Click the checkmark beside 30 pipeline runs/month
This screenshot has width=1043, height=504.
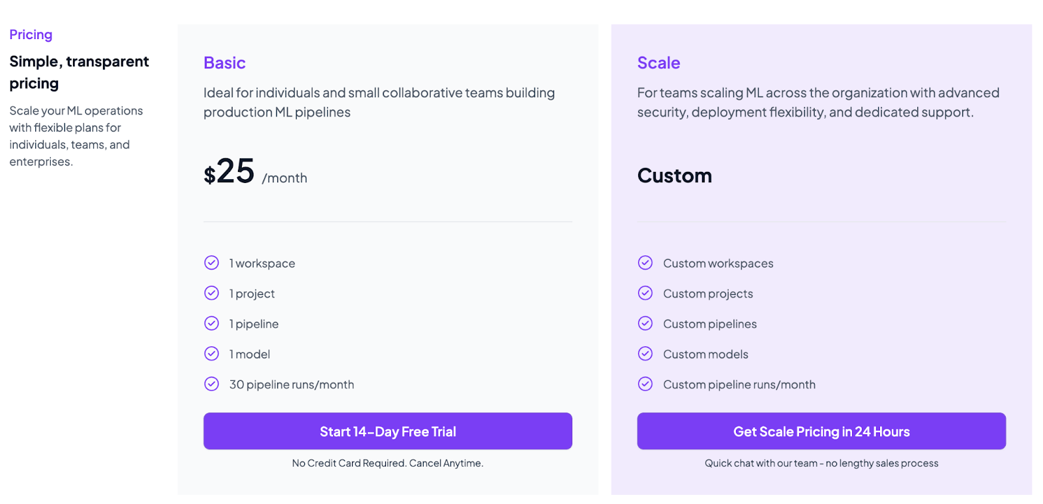click(x=212, y=384)
